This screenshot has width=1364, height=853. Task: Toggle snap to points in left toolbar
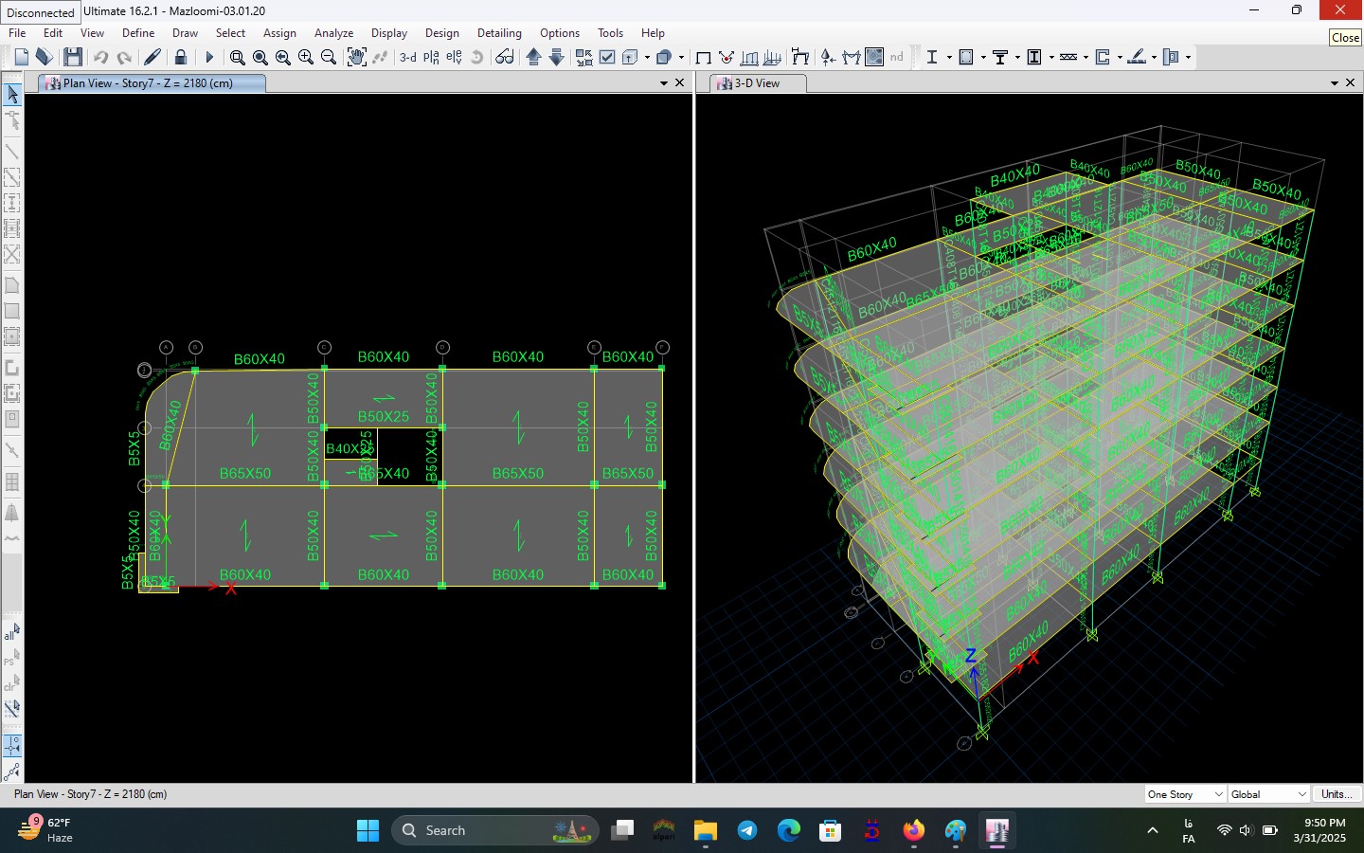11,746
